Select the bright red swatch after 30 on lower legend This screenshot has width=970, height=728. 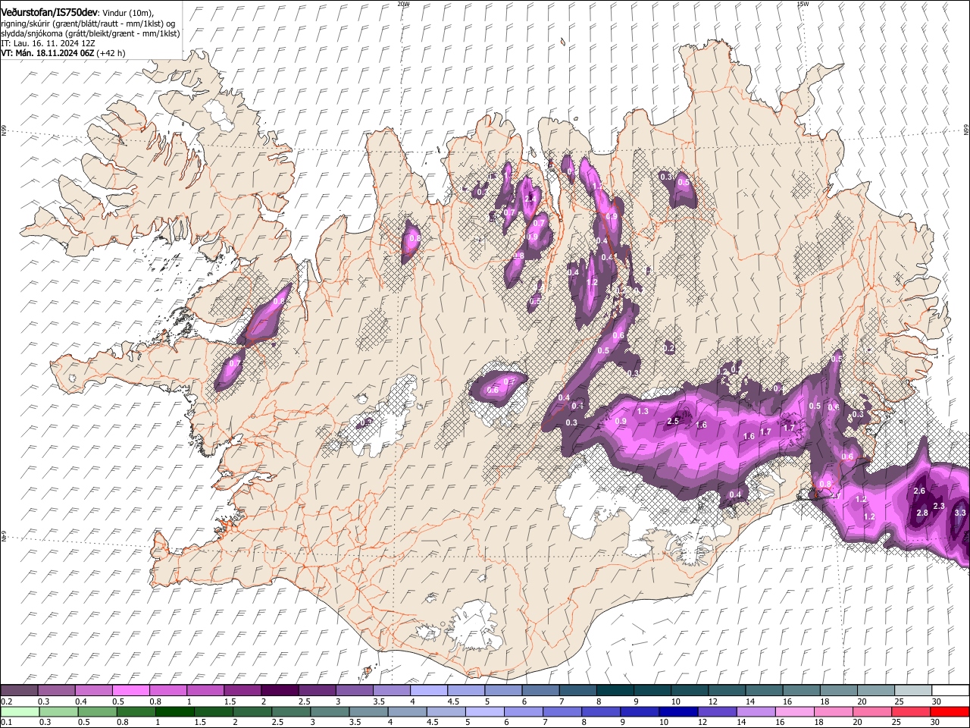click(950, 711)
